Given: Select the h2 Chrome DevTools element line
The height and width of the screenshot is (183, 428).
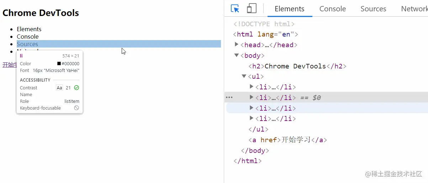Looking at the screenshot, I should pyautogui.click(x=297, y=66).
